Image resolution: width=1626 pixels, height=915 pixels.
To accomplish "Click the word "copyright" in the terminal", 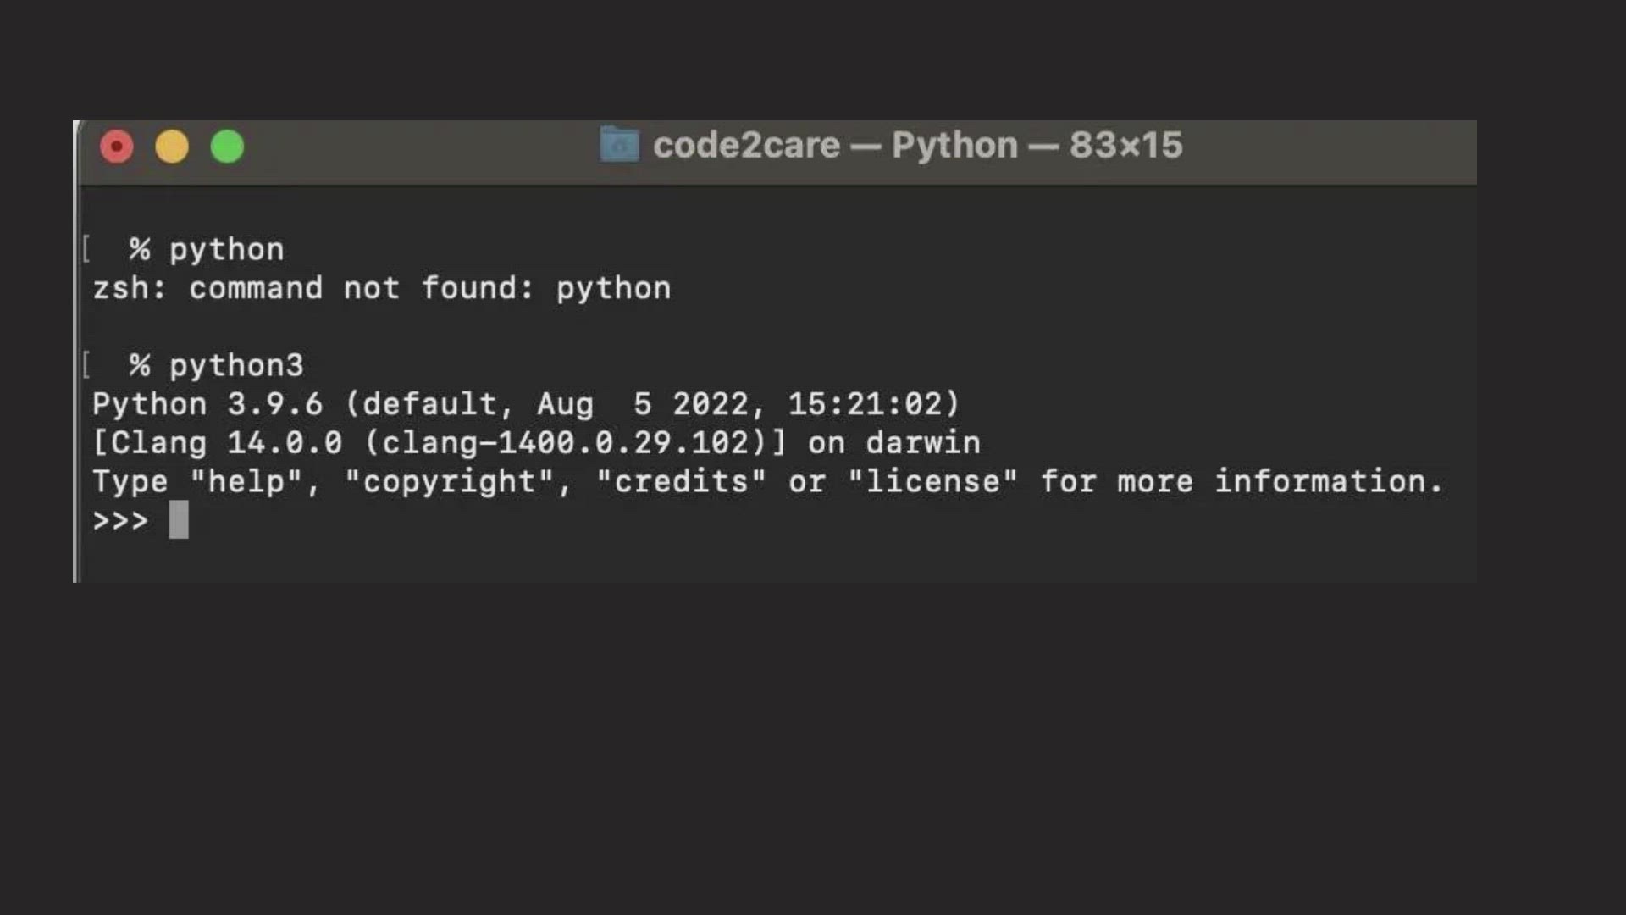I will pos(449,482).
